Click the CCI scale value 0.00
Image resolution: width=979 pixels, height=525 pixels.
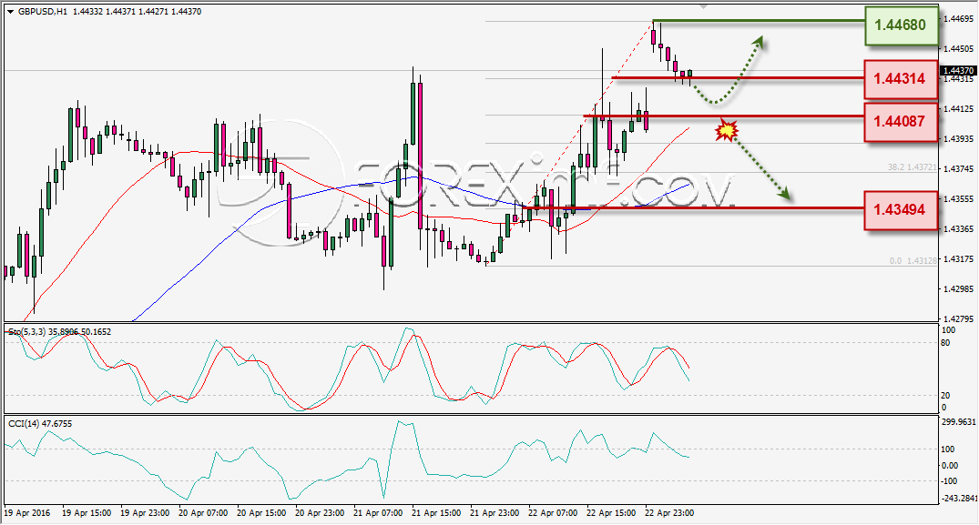[950, 465]
